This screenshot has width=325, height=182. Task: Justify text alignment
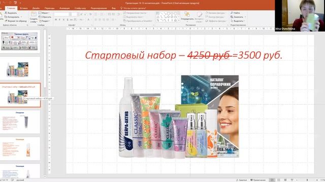click(x=108, y=20)
